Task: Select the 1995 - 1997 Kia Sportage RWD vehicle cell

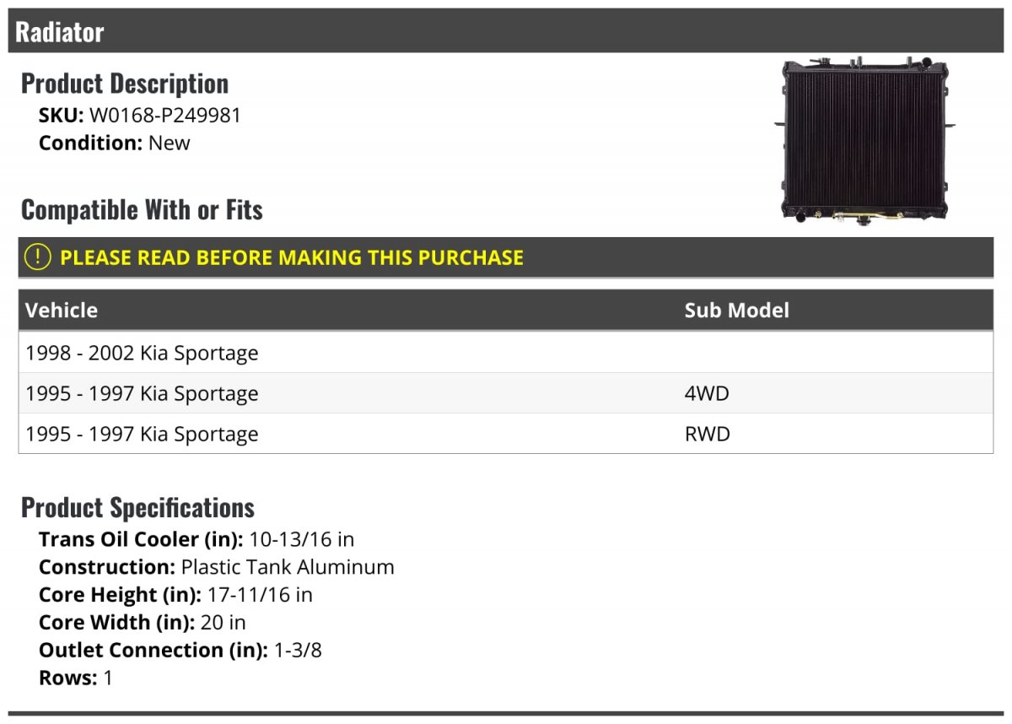Action: pos(142,434)
